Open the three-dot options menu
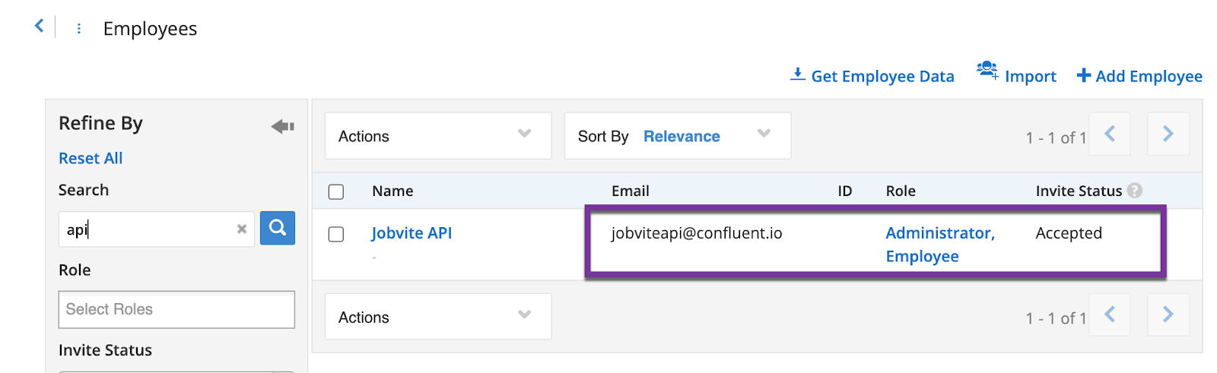The image size is (1217, 373). coord(78,29)
